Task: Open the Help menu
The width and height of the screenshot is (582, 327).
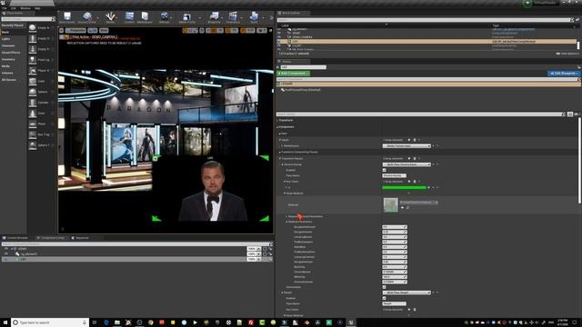Action: tap(37, 8)
